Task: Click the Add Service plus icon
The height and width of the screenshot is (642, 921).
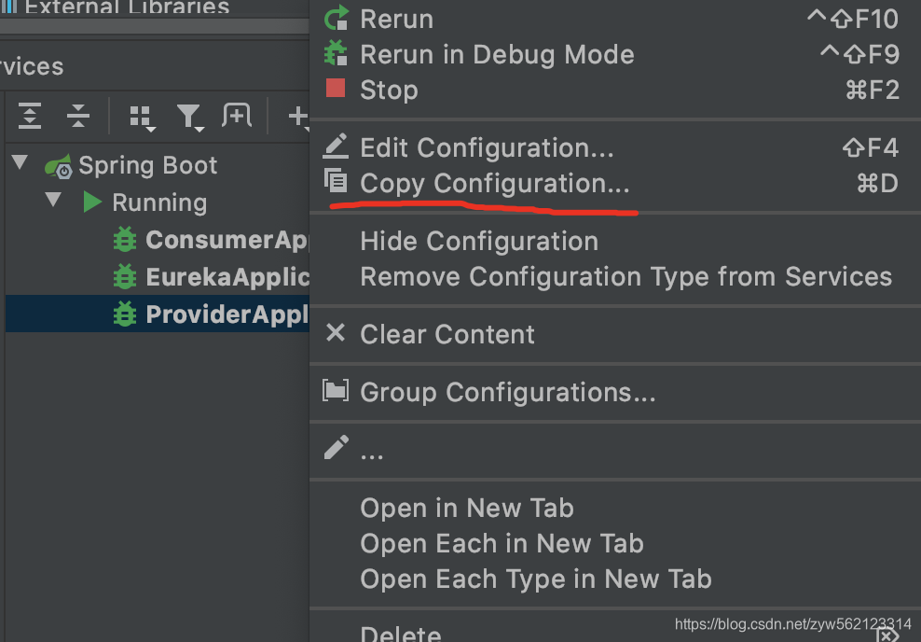Action: coord(299,117)
